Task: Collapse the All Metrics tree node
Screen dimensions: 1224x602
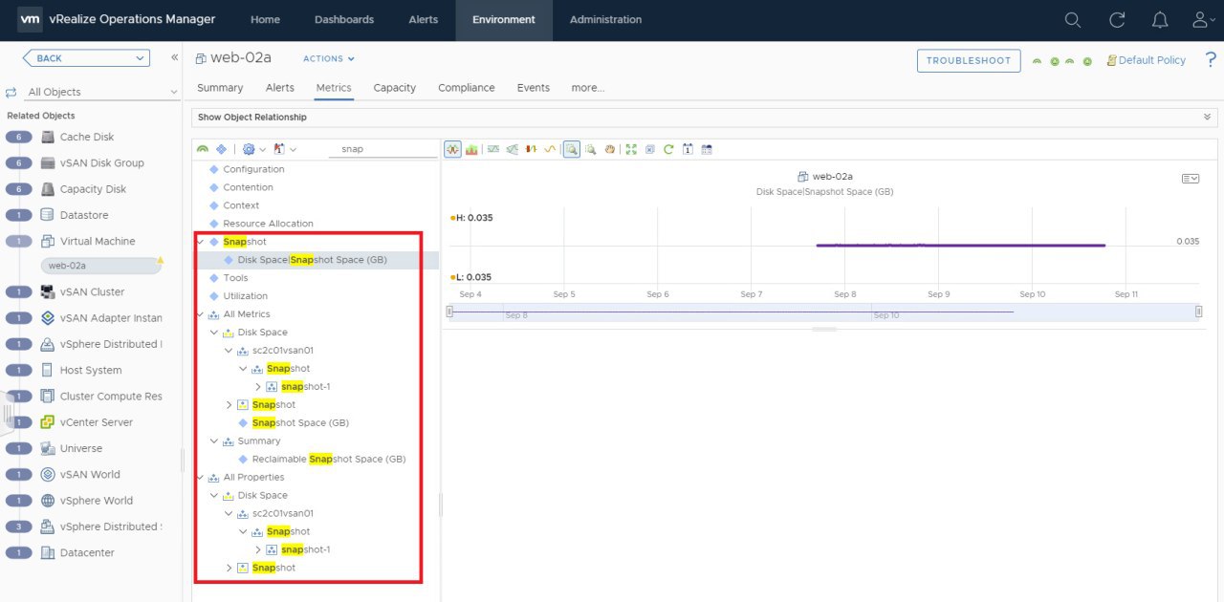Action: tap(199, 314)
